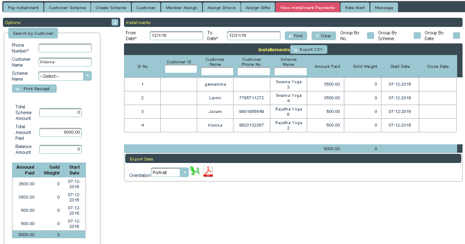
Task: Go to the Rate Alert tab
Action: click(x=355, y=7)
